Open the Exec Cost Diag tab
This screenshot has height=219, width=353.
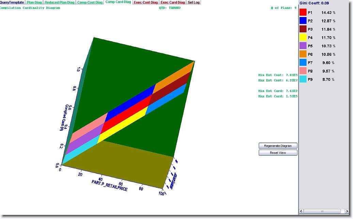click(146, 2)
